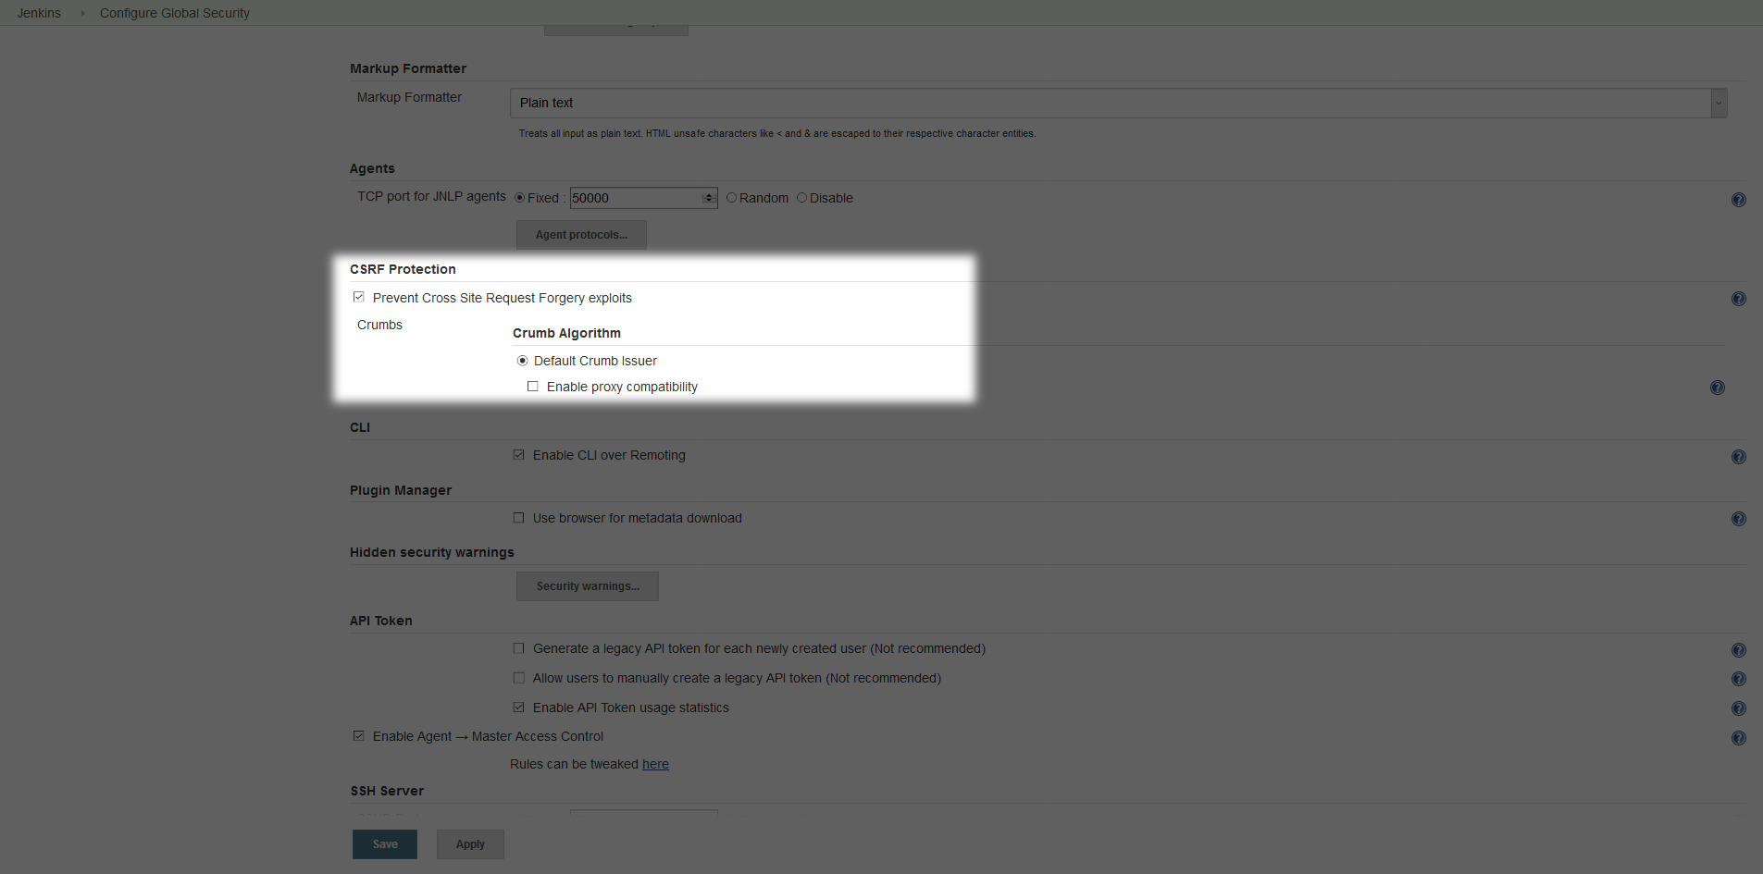Open the Security warnings dialog
The image size is (1763, 874).
(x=587, y=585)
